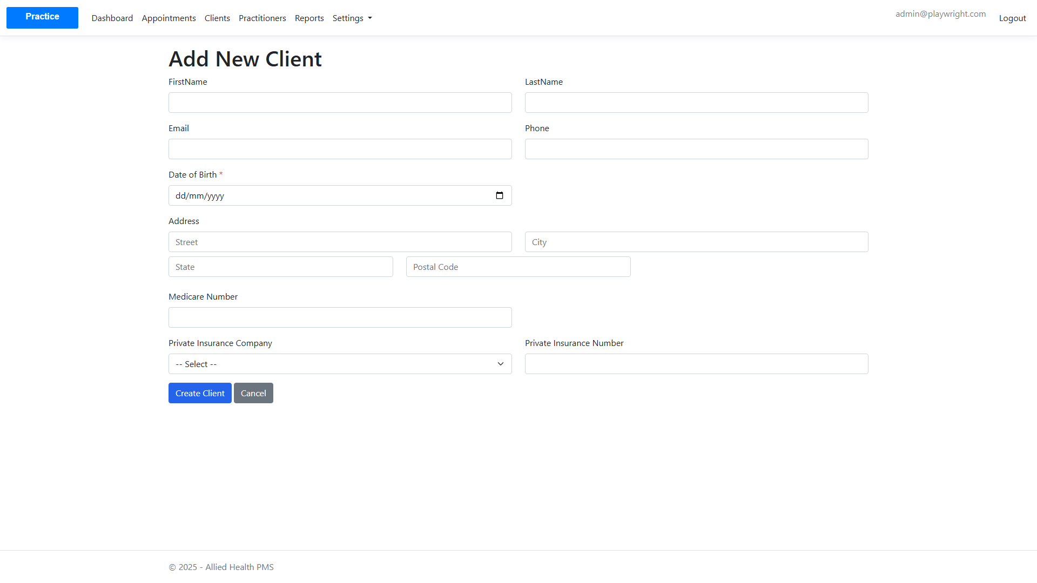The height and width of the screenshot is (583, 1037).
Task: Focus the Postal Code field
Action: [x=518, y=267]
